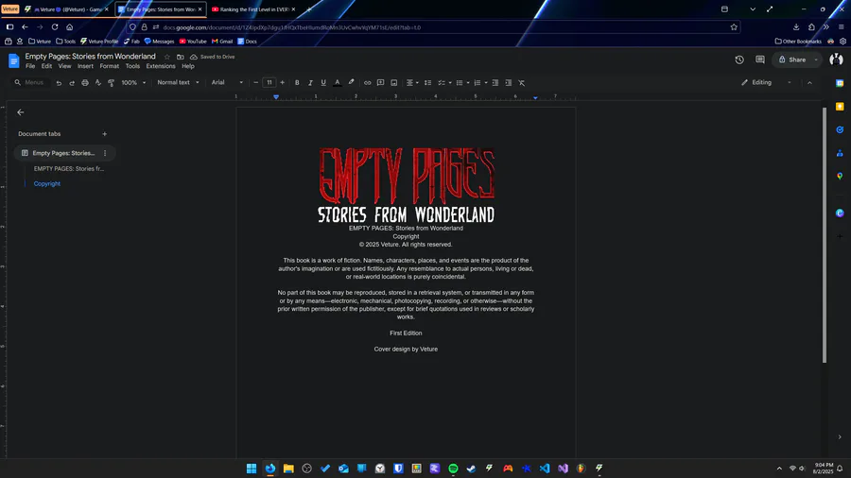Image resolution: width=851 pixels, height=478 pixels.
Task: Star the document with the star icon
Action: point(167,57)
